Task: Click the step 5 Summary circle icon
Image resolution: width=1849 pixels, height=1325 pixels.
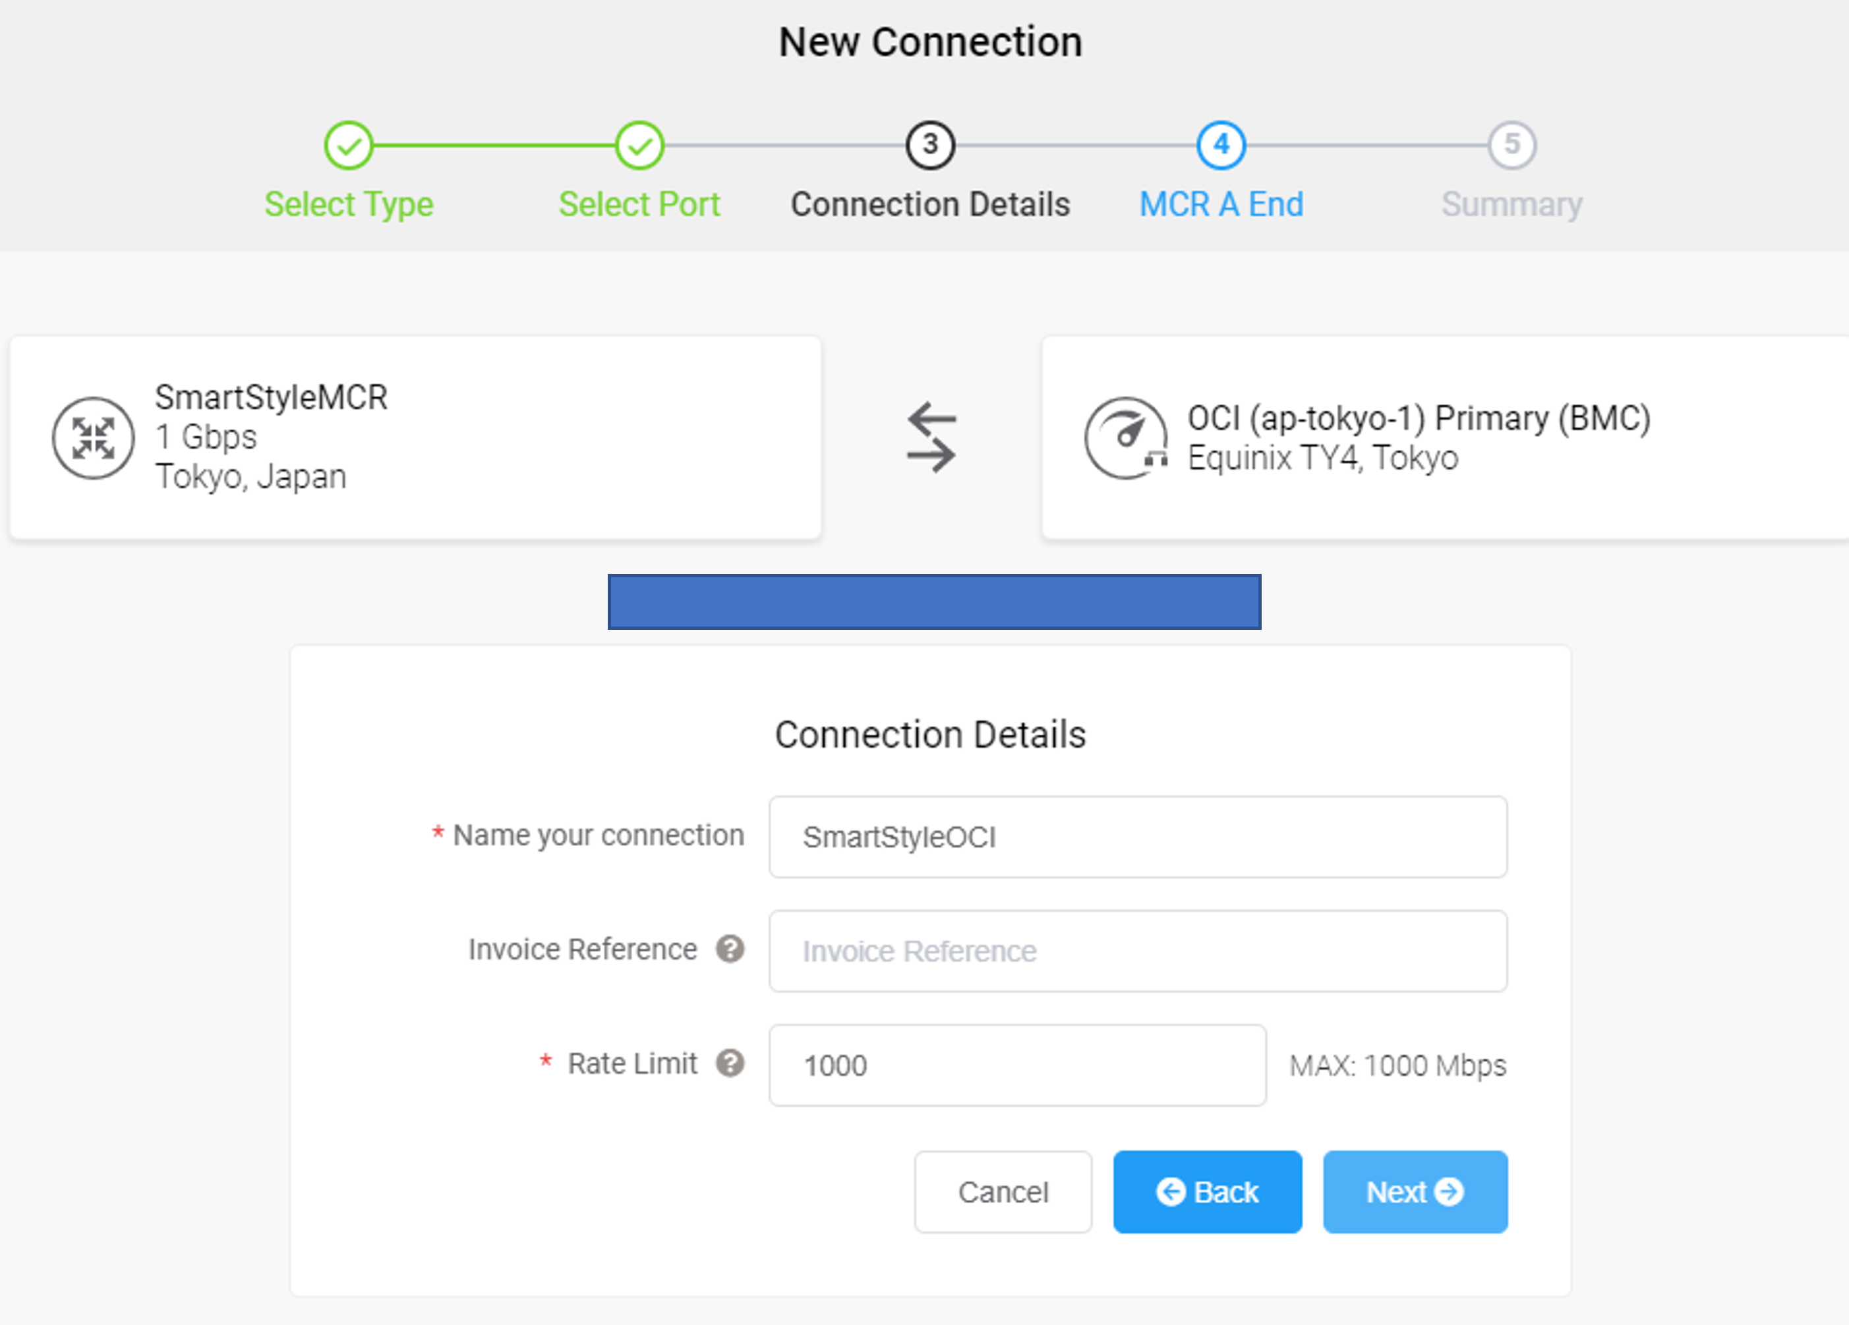Action: (1512, 146)
